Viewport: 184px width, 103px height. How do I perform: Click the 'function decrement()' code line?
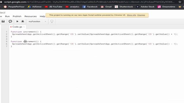coord(26,41)
